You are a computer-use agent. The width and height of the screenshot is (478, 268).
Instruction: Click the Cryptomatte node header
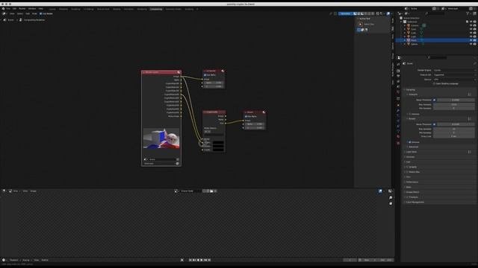click(214, 112)
